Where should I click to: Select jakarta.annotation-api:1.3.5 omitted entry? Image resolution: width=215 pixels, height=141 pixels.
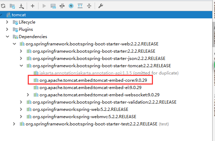pos(109,73)
